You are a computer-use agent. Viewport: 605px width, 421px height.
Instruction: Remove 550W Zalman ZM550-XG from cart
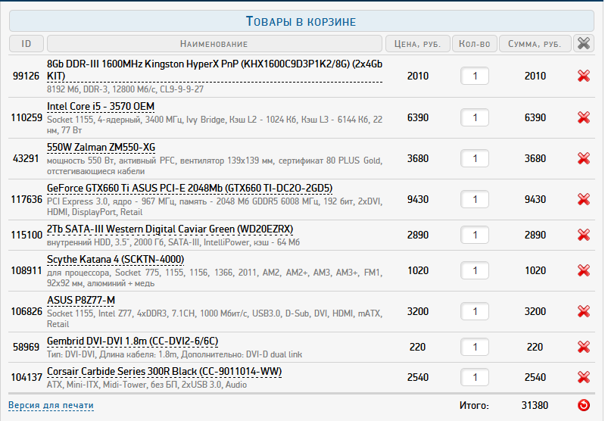[583, 158]
